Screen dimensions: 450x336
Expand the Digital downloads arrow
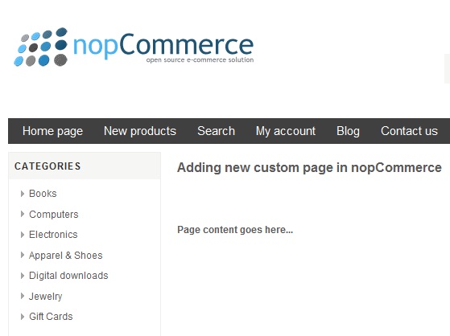pos(23,276)
